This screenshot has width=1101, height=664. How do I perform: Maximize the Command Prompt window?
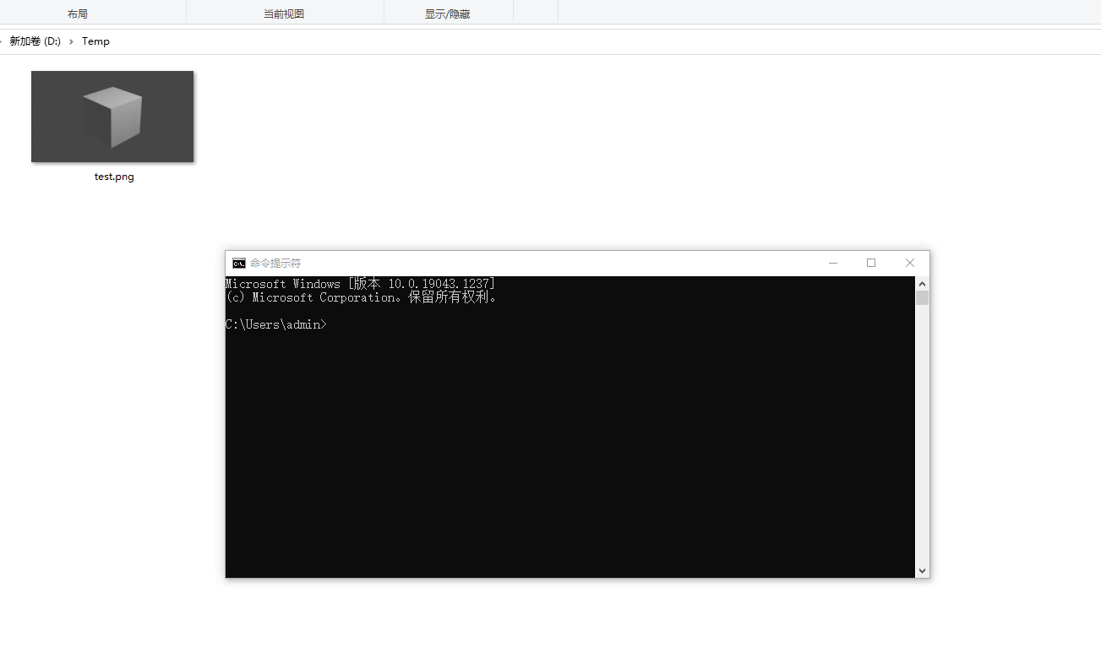click(871, 263)
